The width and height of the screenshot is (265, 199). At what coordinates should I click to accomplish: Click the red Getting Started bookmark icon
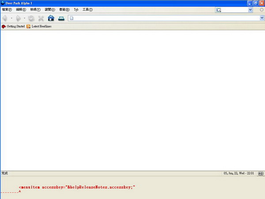4,27
